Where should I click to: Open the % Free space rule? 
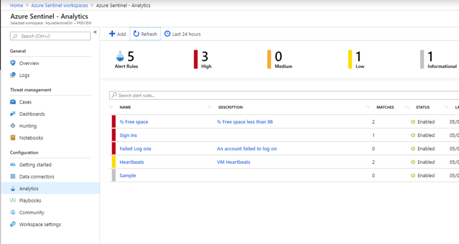[x=134, y=122]
